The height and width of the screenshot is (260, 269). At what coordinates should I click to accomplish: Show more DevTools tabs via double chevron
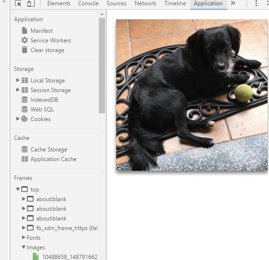(x=233, y=3)
